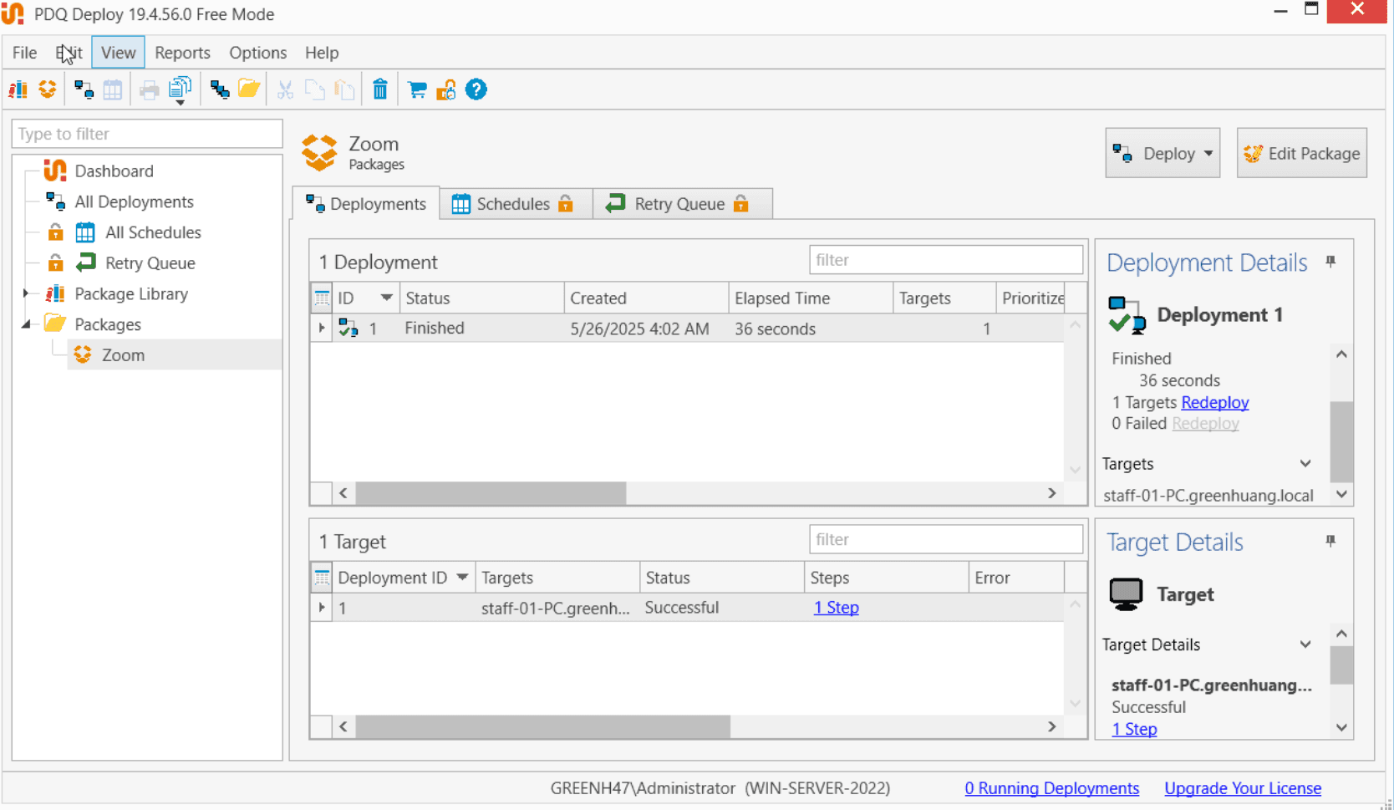Click the 1 Deployment filter field
Image resolution: width=1394 pixels, height=810 pixels.
click(x=946, y=260)
